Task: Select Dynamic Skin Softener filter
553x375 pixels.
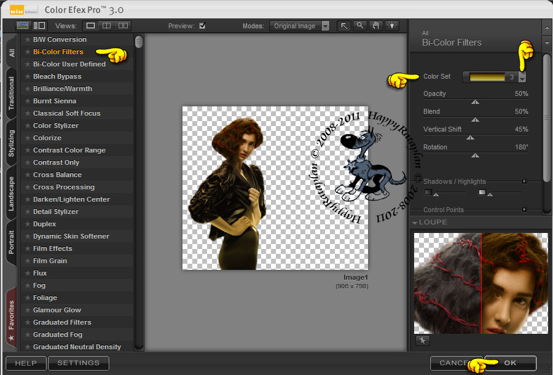Action: (x=71, y=236)
